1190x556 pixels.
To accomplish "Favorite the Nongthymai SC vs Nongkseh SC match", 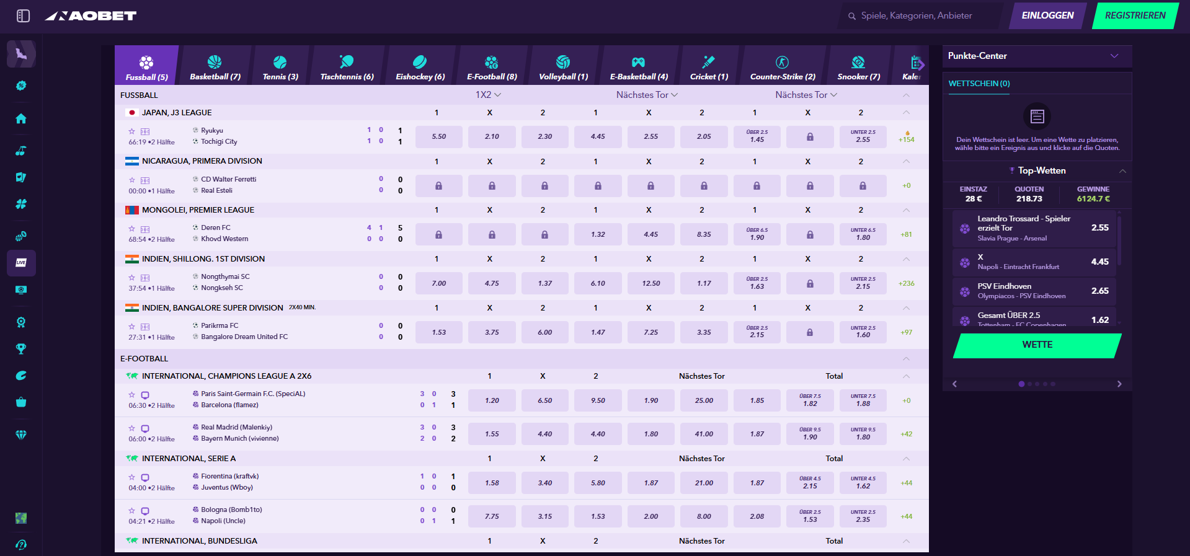I will pyautogui.click(x=131, y=278).
